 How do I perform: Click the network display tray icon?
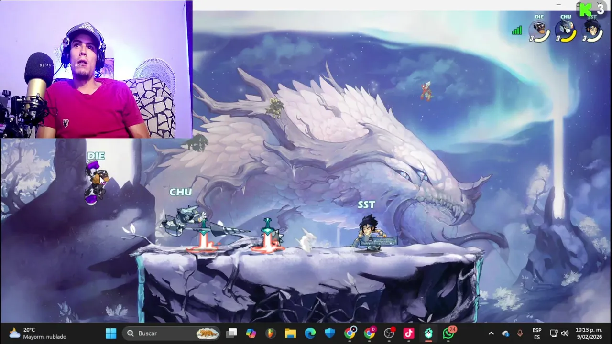coord(554,333)
